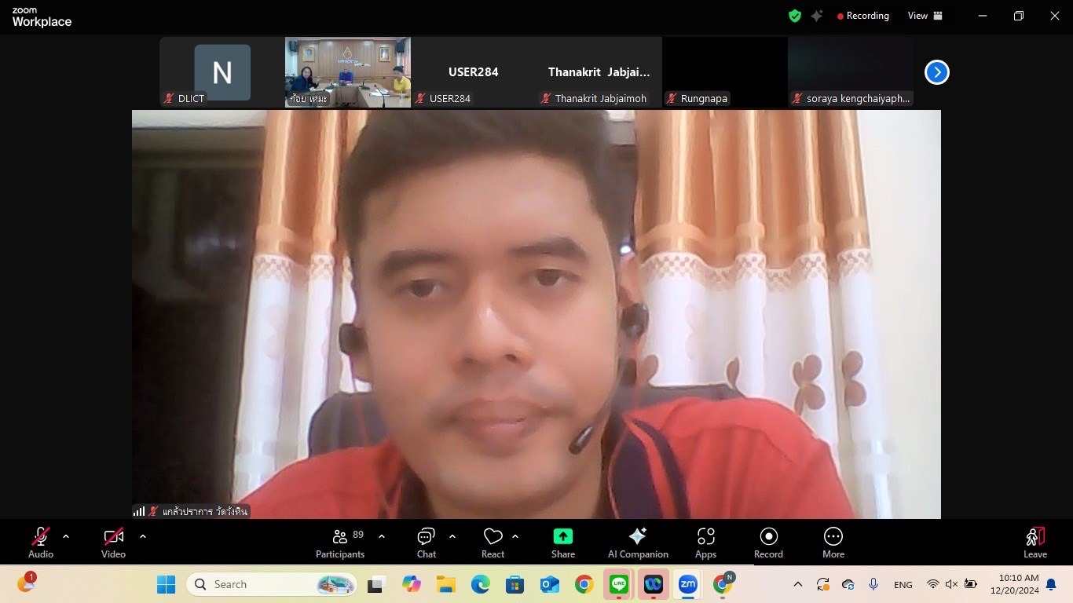Click the battery tray icon
Image resolution: width=1073 pixels, height=603 pixels.
(x=971, y=584)
